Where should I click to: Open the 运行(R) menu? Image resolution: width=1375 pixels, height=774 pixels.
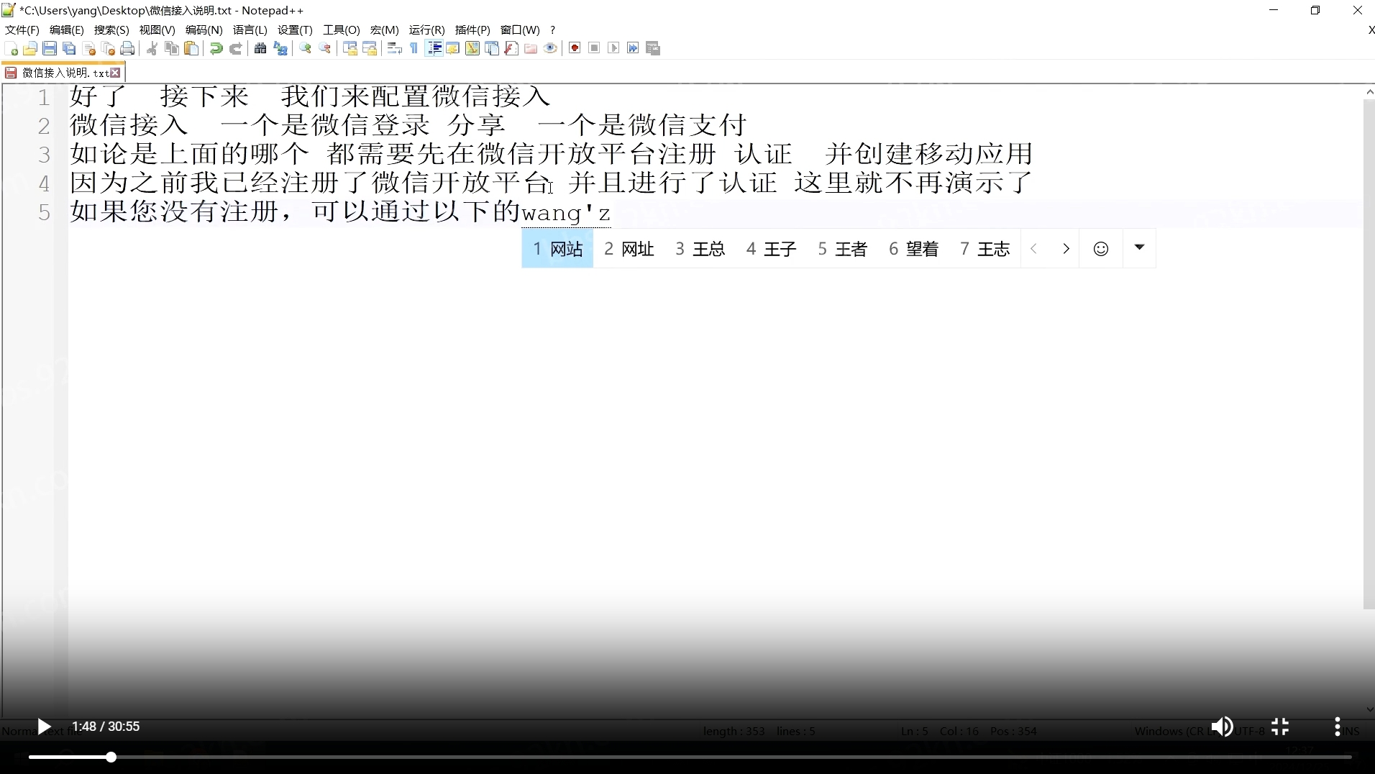pos(426,29)
